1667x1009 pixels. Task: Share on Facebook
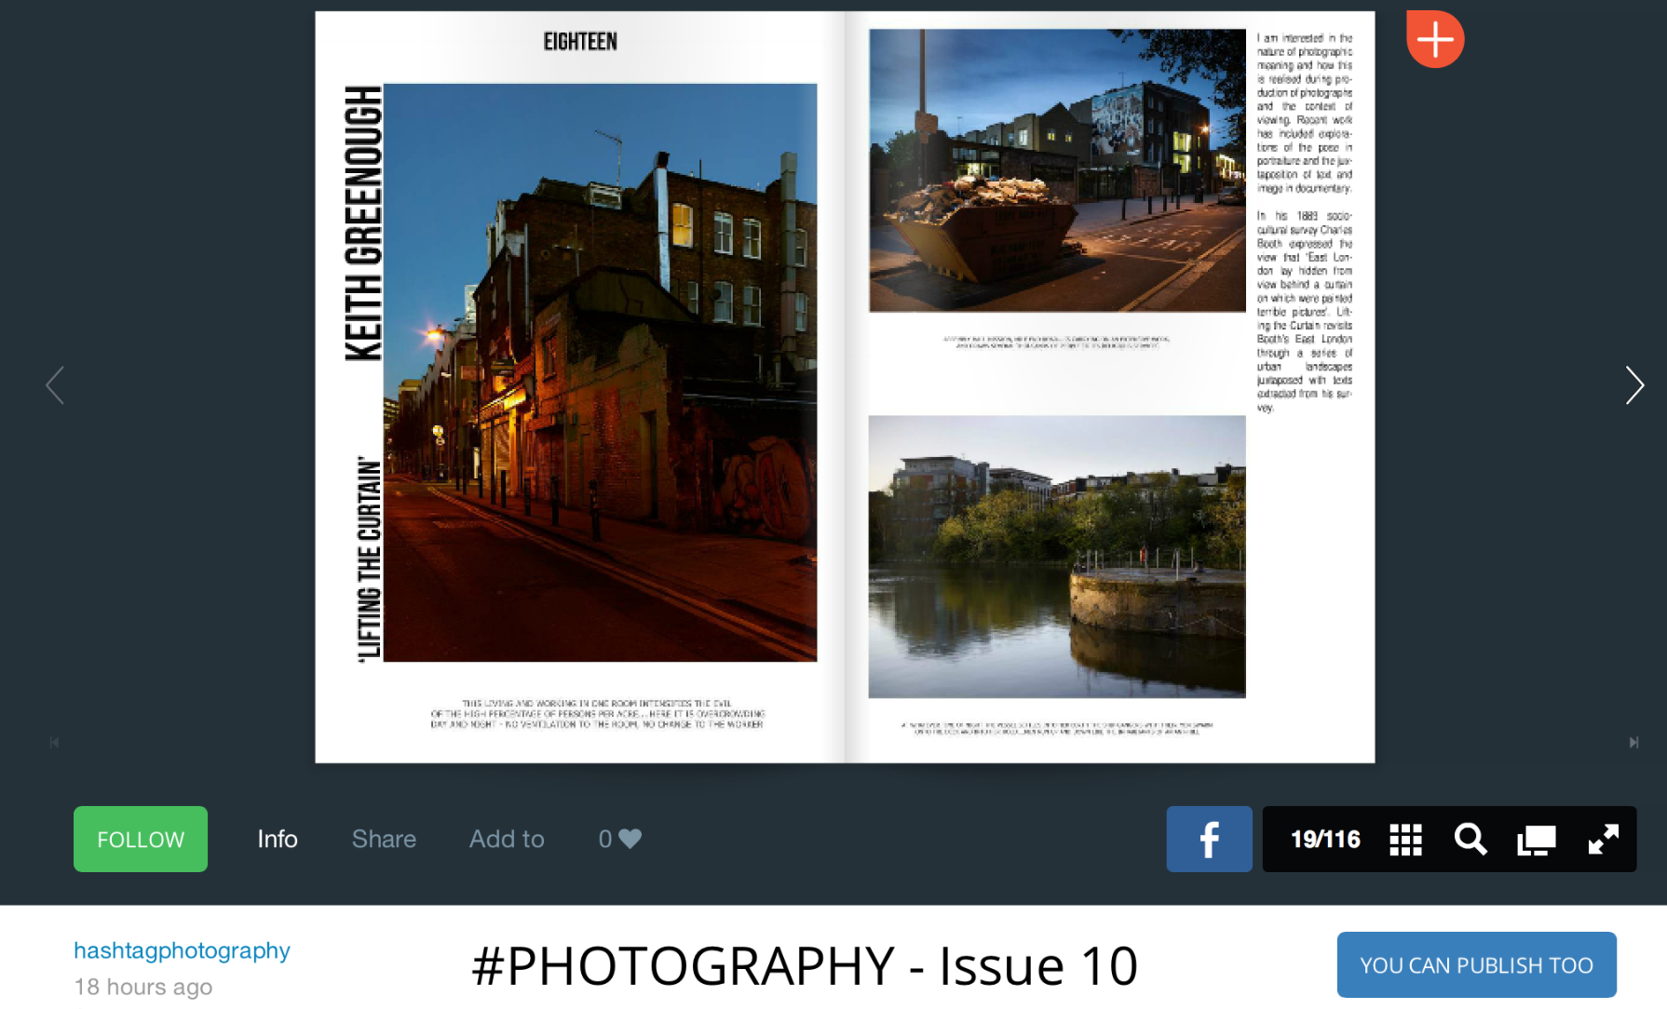(1208, 839)
